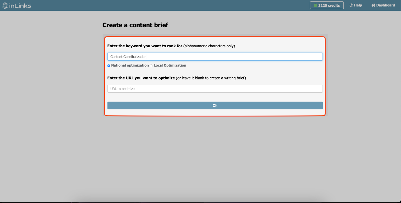Screen dimensions: 401x203
Task: Open the Help link
Action: pos(356,5)
